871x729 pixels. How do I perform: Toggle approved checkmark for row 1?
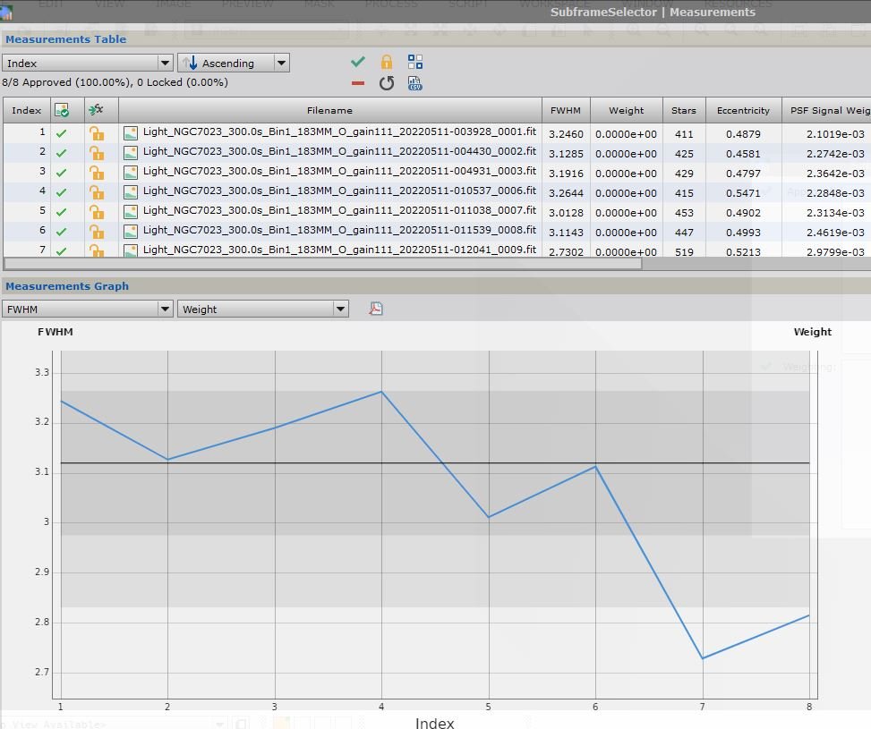point(62,133)
